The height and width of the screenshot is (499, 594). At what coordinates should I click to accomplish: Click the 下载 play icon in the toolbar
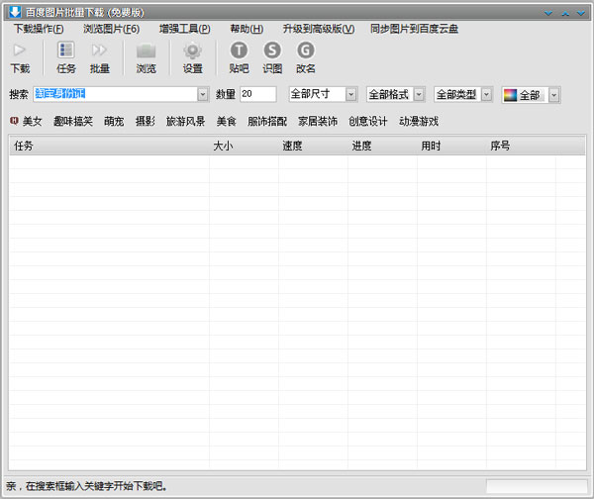click(20, 50)
